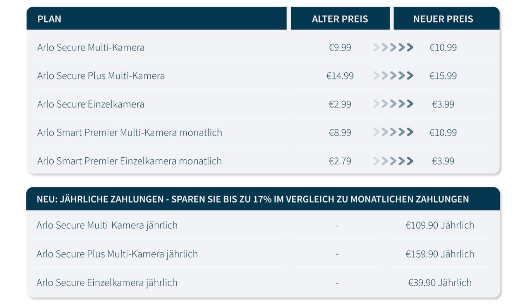Click the yearly savings banner header
Screen dimensions: 526x308
point(252,199)
